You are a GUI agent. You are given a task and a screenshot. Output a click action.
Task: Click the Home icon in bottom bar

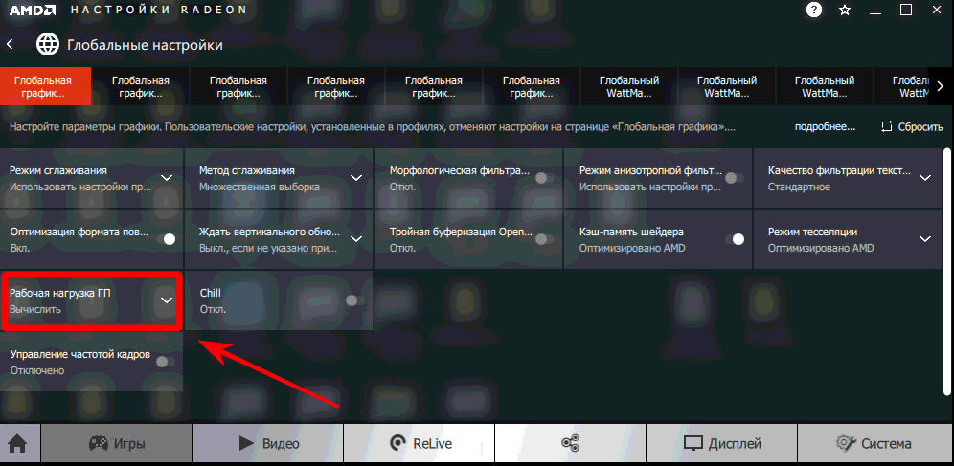pyautogui.click(x=16, y=444)
